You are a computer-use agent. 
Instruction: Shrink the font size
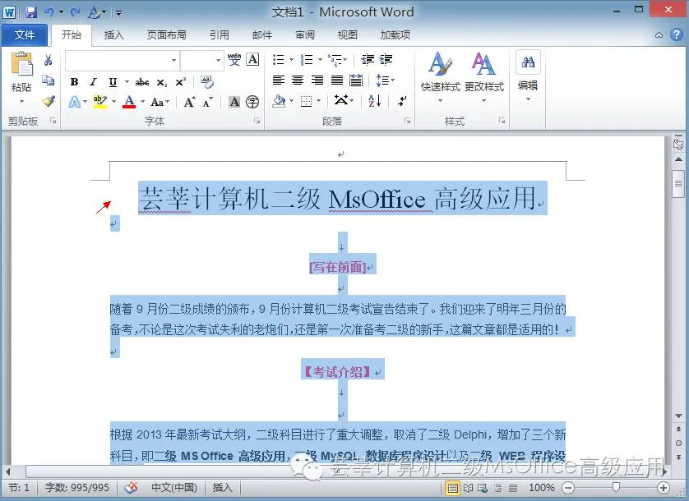click(207, 103)
